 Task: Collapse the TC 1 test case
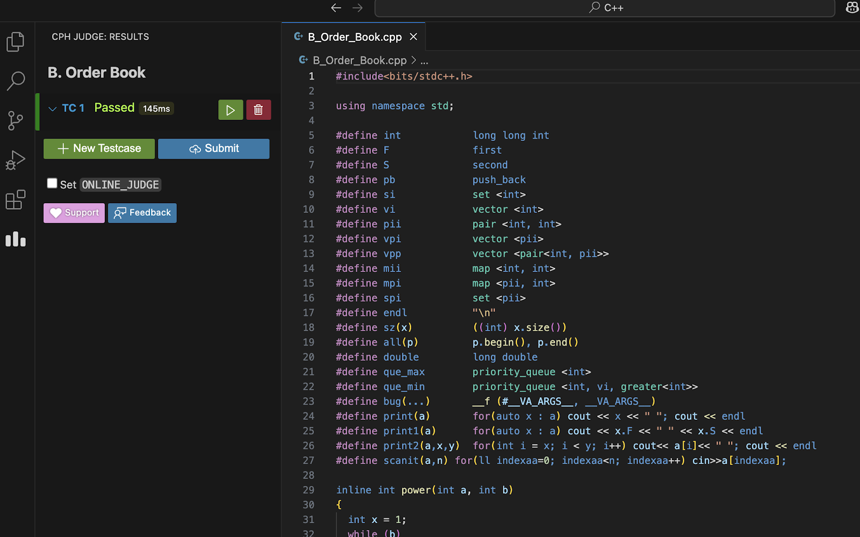[53, 109]
